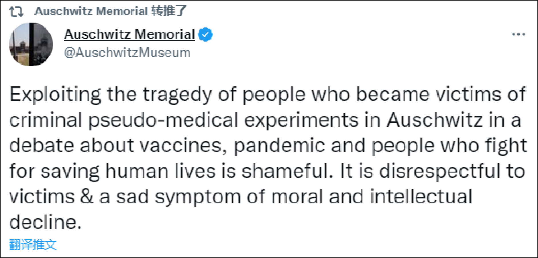Click the word "Exploiting" in the tweet
The width and height of the screenshot is (538, 258).
tap(55, 94)
